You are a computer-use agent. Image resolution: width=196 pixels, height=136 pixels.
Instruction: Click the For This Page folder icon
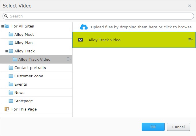coord(7,109)
